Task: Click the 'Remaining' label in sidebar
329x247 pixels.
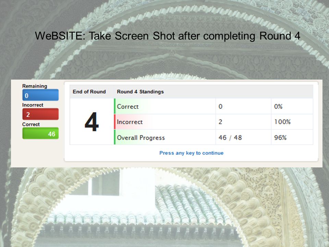Action: tap(35, 86)
